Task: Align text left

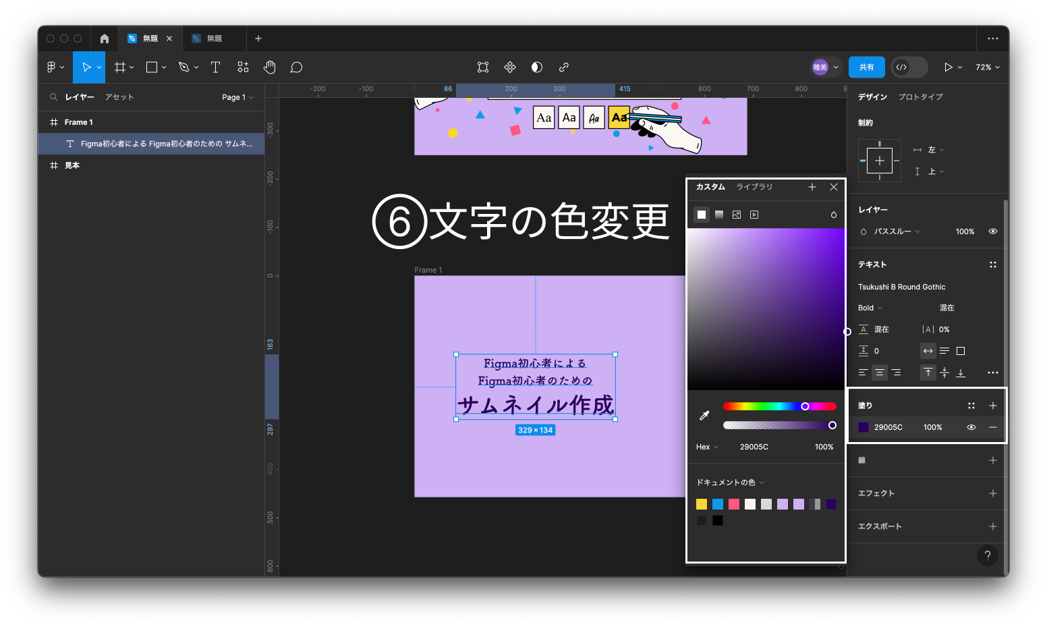Action: [x=863, y=373]
